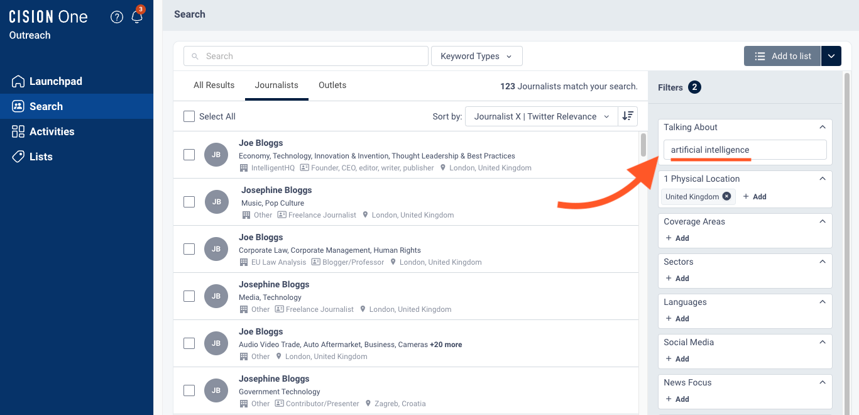Open the help question mark icon
Viewport: 859px width, 415px height.
116,17
